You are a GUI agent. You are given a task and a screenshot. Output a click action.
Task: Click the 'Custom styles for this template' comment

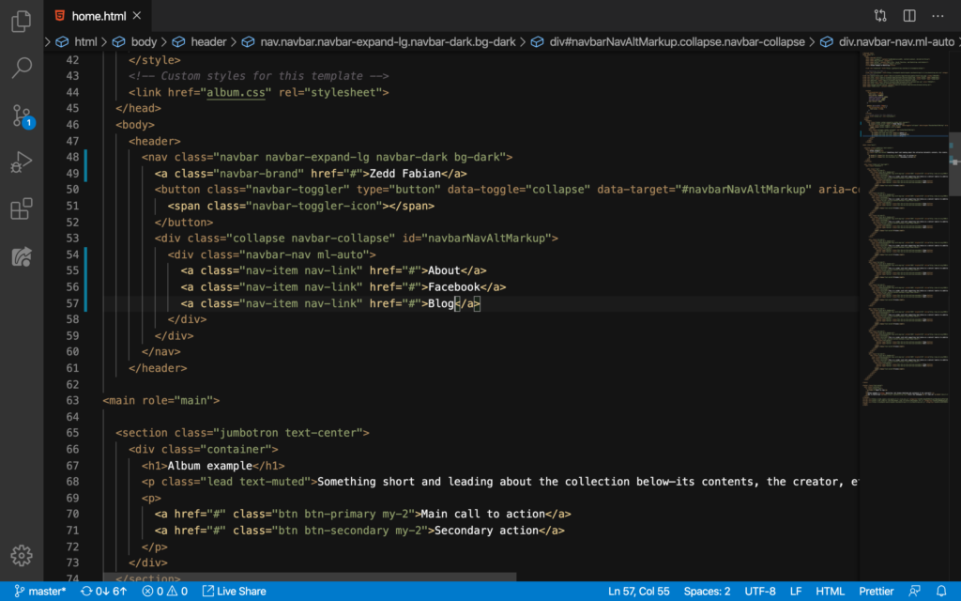click(x=259, y=76)
